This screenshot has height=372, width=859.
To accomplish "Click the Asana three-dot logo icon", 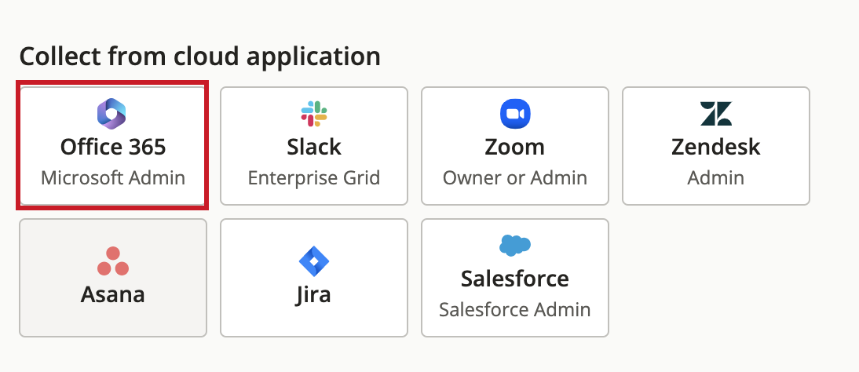I will pos(113,261).
